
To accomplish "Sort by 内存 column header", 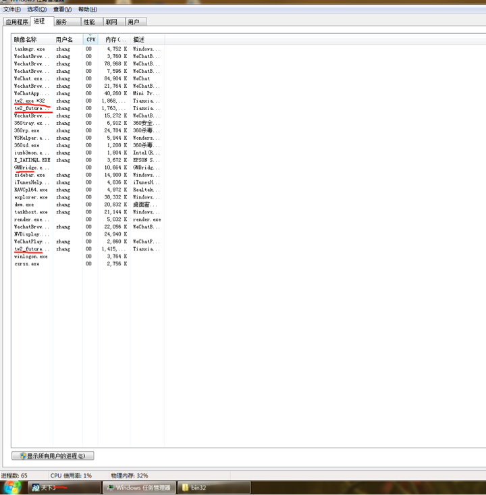I will point(114,39).
